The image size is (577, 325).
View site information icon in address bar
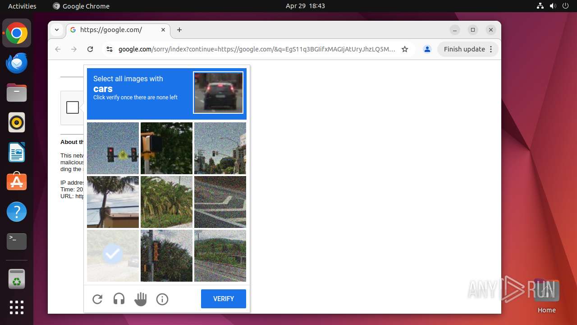click(x=109, y=49)
